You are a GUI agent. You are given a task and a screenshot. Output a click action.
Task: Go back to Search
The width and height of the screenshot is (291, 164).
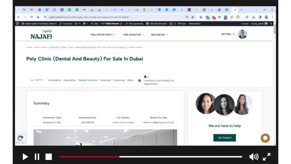[x=37, y=80]
